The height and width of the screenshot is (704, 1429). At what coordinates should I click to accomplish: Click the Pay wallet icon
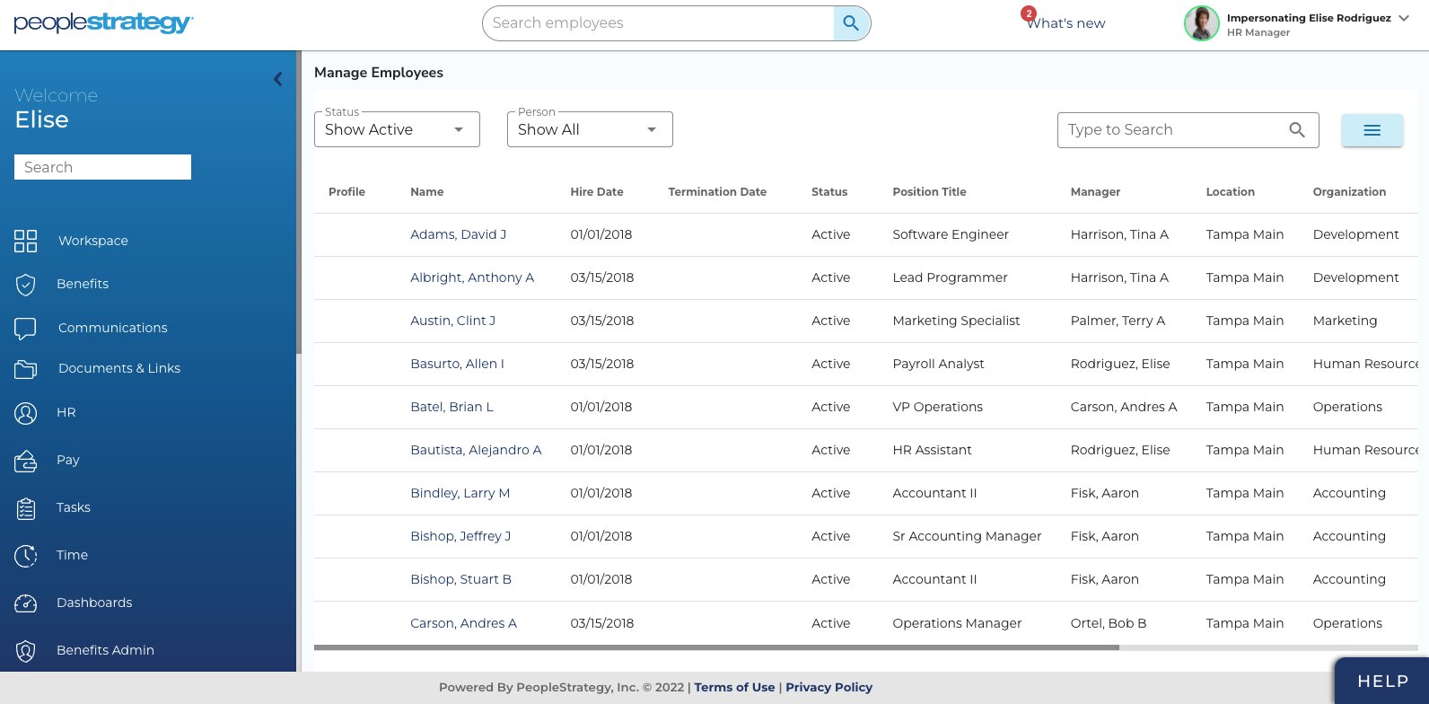coord(26,461)
